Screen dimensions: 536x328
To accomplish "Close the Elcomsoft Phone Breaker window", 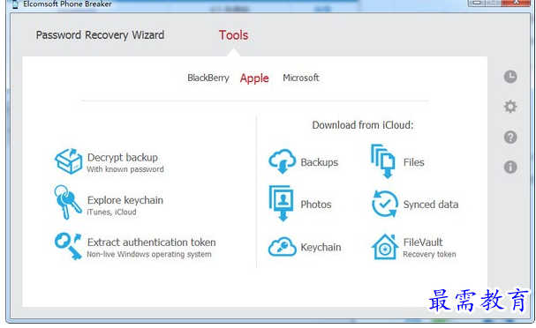I will tap(517, 3).
